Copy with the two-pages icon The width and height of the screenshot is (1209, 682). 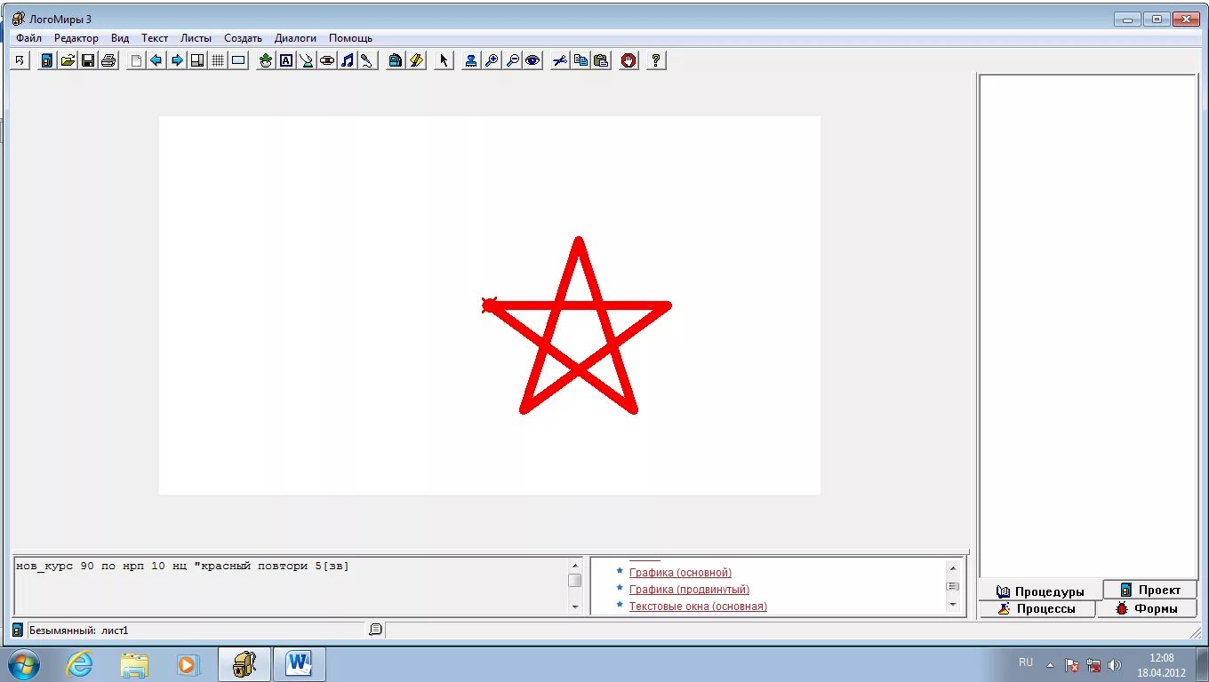coord(580,60)
